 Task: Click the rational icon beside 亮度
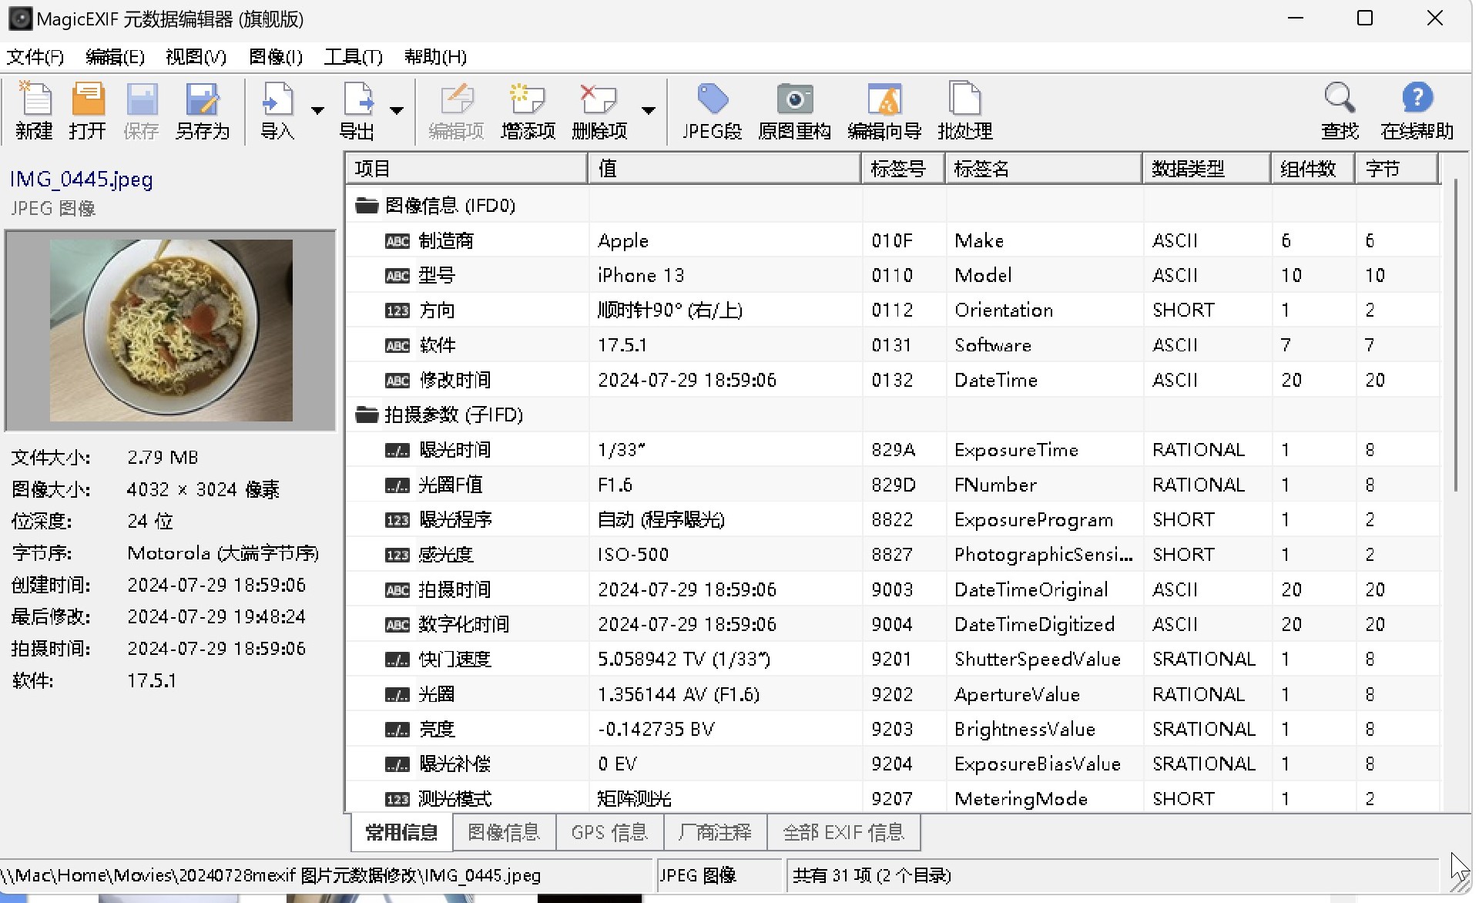(397, 730)
